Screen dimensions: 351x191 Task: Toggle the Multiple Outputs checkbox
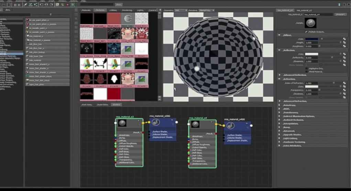pos(306,32)
